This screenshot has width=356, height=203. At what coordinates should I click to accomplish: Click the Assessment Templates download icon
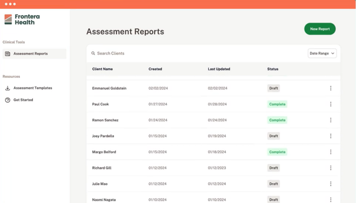tap(8, 88)
